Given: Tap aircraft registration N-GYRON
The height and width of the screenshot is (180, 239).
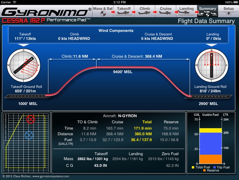Looking at the screenshot, I should pos(127,116).
